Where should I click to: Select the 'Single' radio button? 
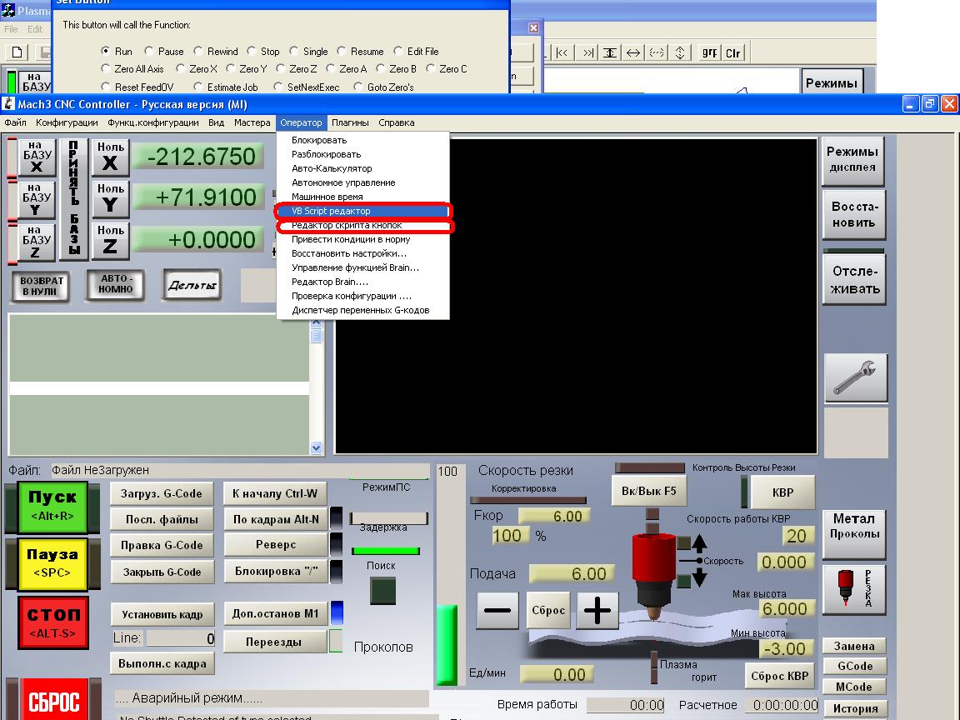(x=294, y=51)
